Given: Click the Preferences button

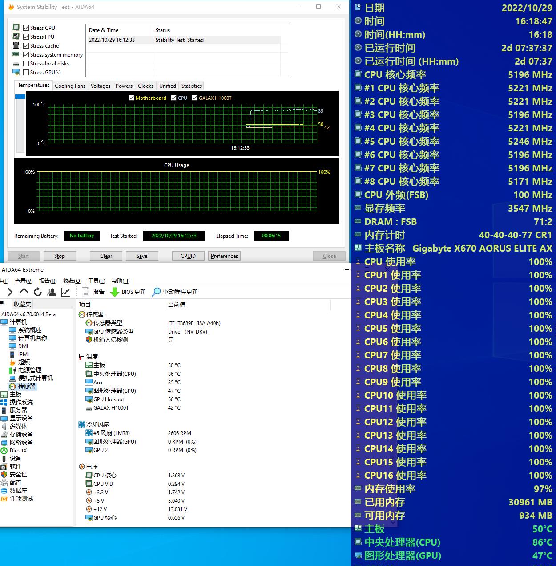Looking at the screenshot, I should (x=224, y=256).
